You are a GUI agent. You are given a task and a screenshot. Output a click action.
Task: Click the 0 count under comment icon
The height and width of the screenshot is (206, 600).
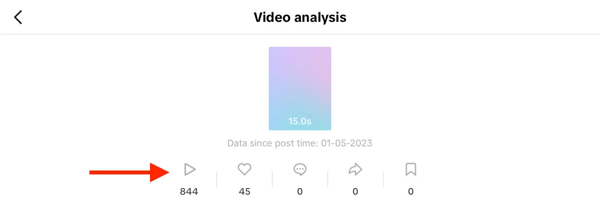point(300,192)
